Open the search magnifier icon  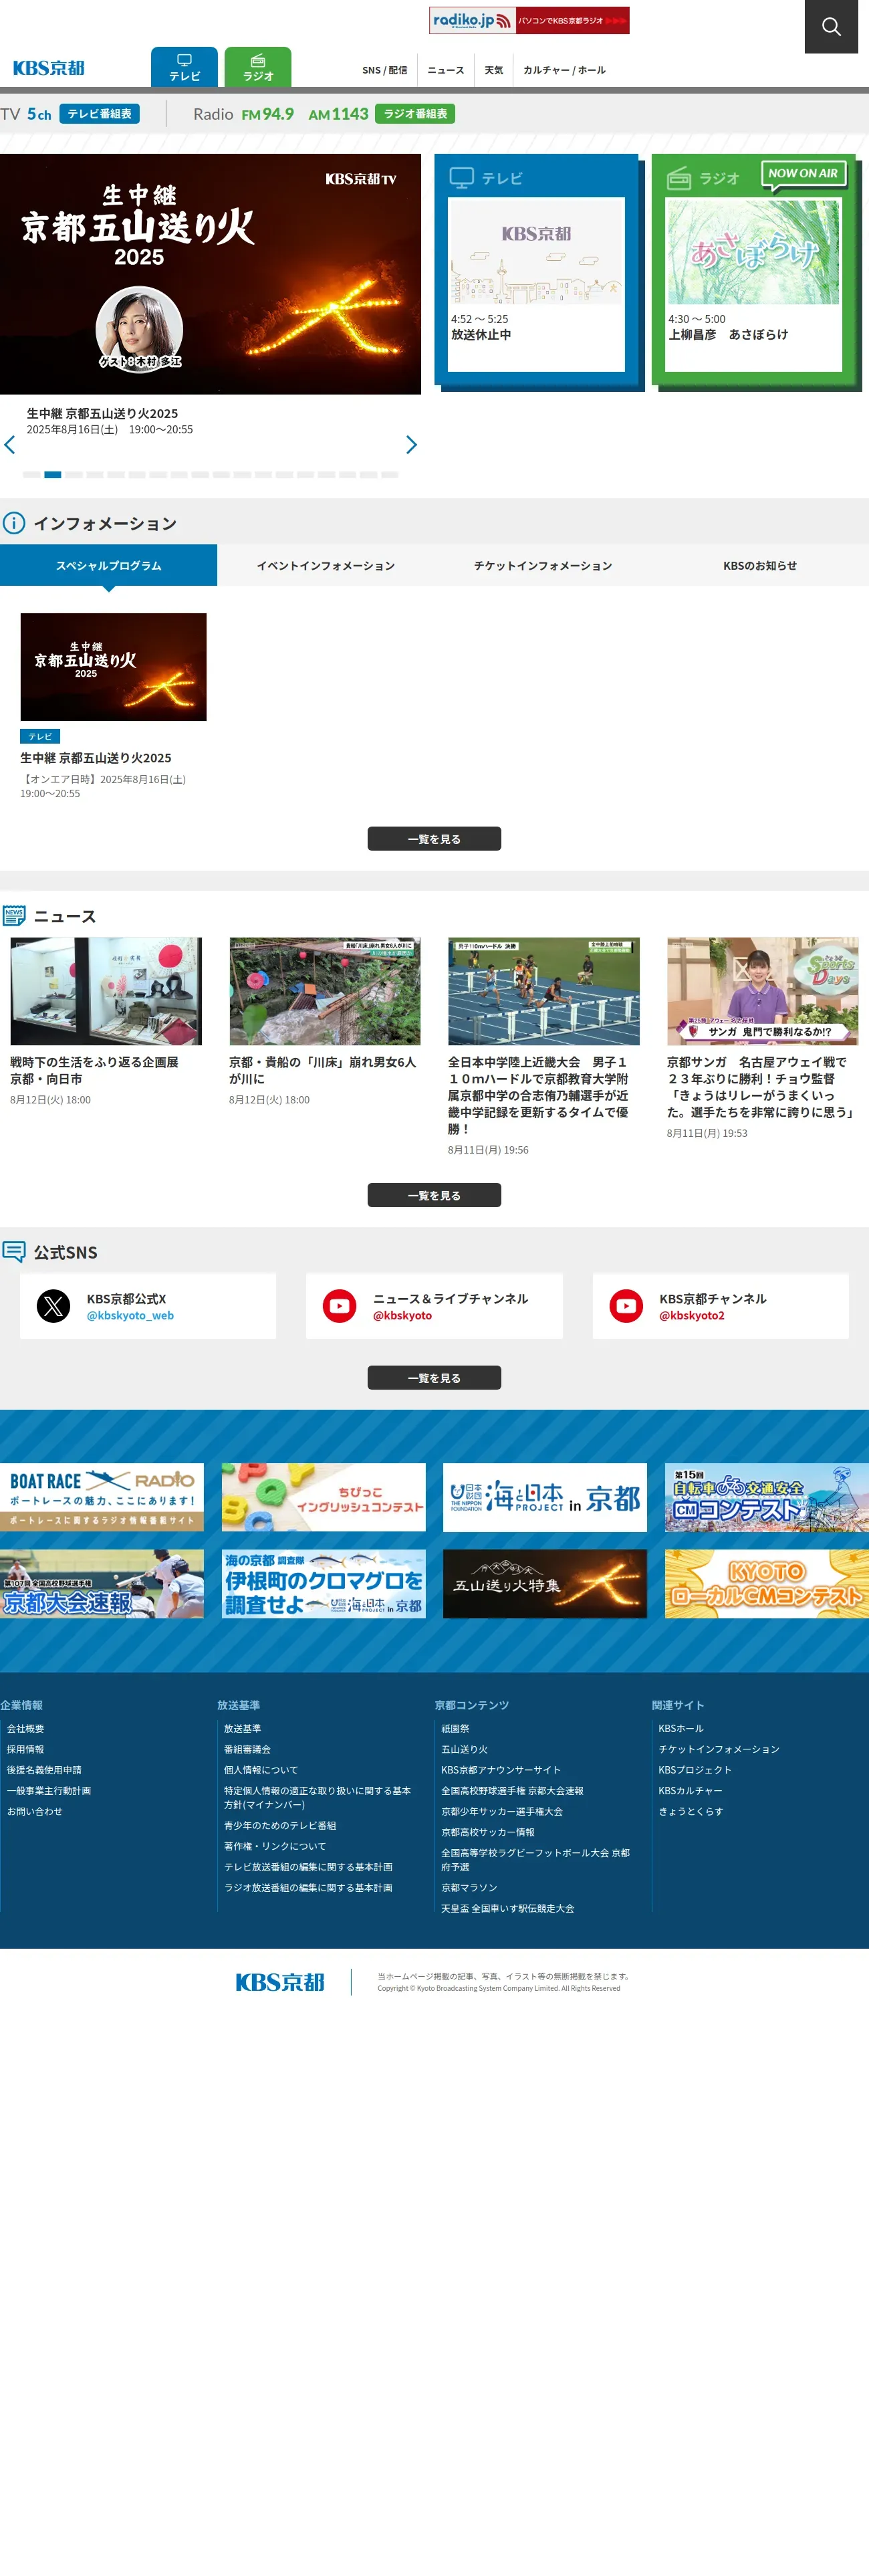(831, 27)
